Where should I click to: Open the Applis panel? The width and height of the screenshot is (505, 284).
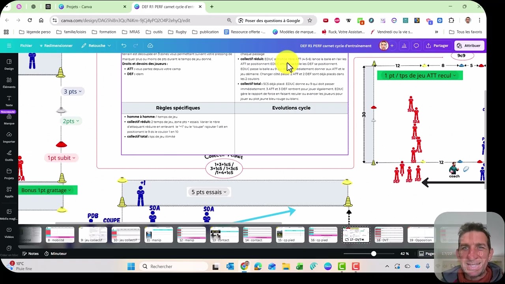(x=9, y=191)
